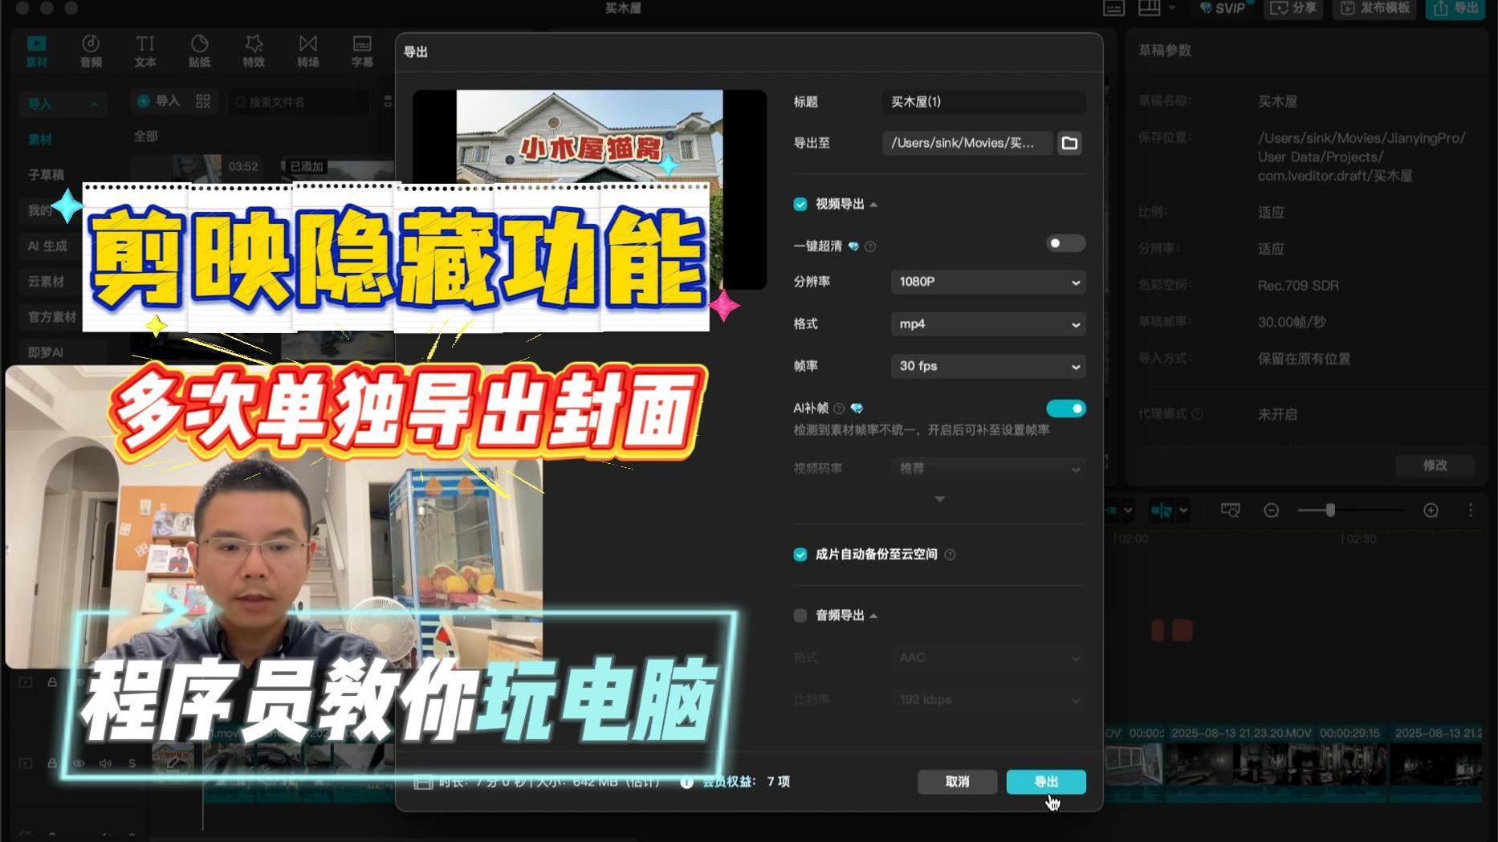Open the 转场 transitions tab
The image size is (1498, 842).
click(x=308, y=51)
